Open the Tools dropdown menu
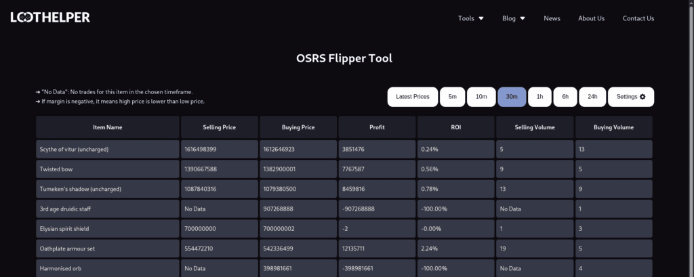The image size is (694, 277). [471, 18]
